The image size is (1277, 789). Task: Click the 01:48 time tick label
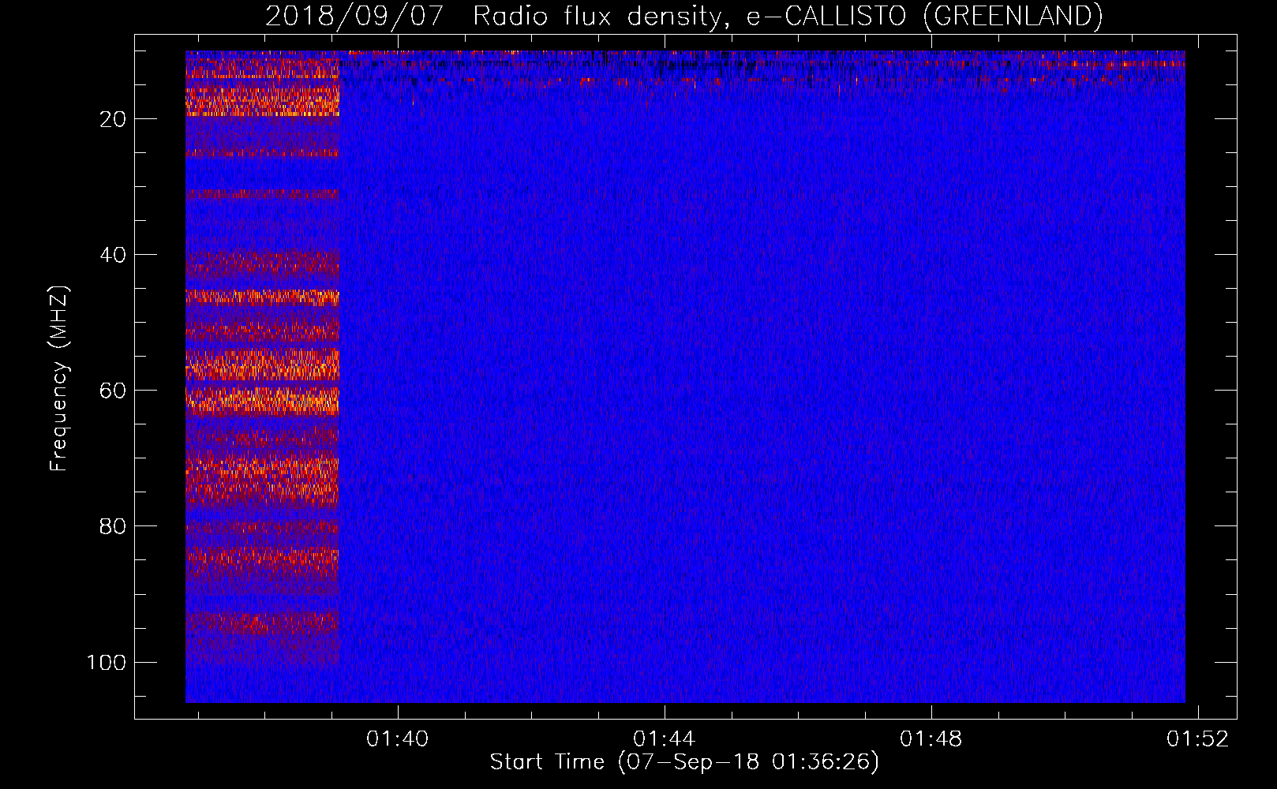point(931,739)
